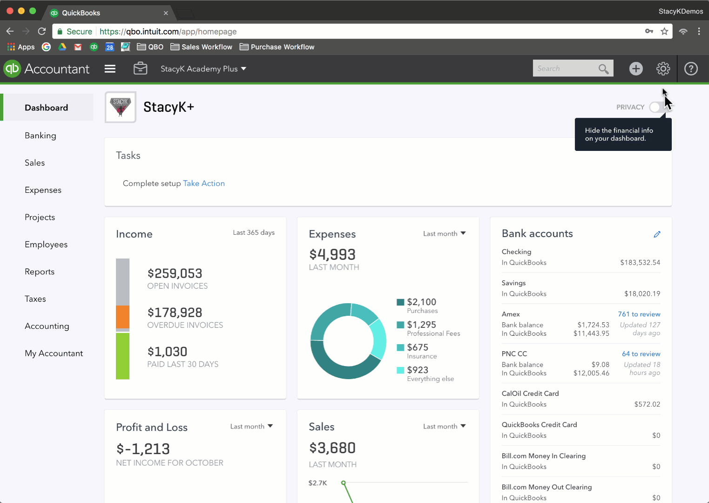This screenshot has width=709, height=503.
Task: Open the Gmail bookmark icon
Action: (78, 47)
